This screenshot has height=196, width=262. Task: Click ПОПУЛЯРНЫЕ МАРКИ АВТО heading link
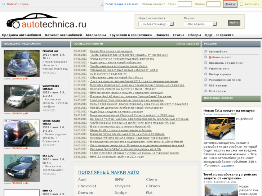109,172
